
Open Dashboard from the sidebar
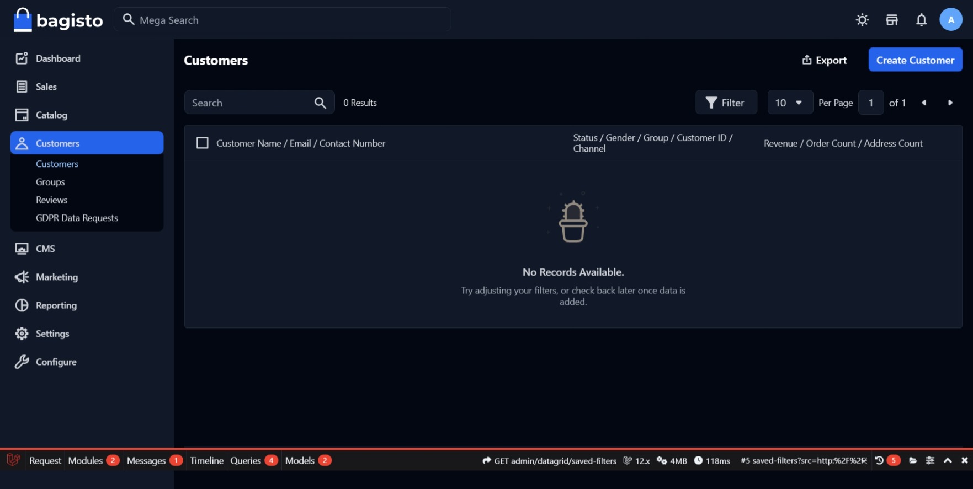click(87, 58)
